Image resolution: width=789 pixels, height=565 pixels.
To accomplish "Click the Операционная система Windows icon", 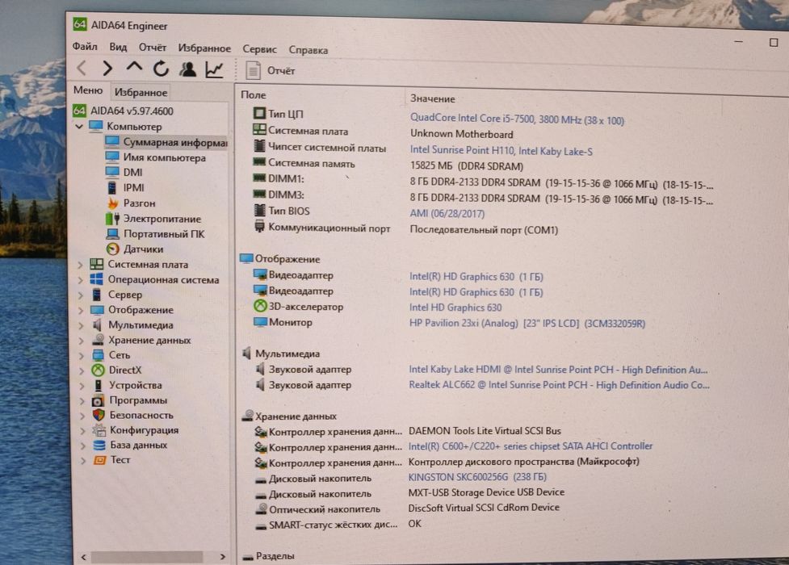I will (x=97, y=279).
